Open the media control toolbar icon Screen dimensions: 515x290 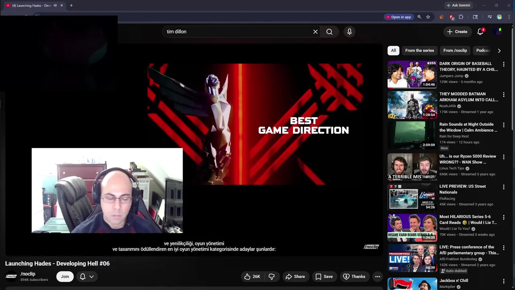490,17
